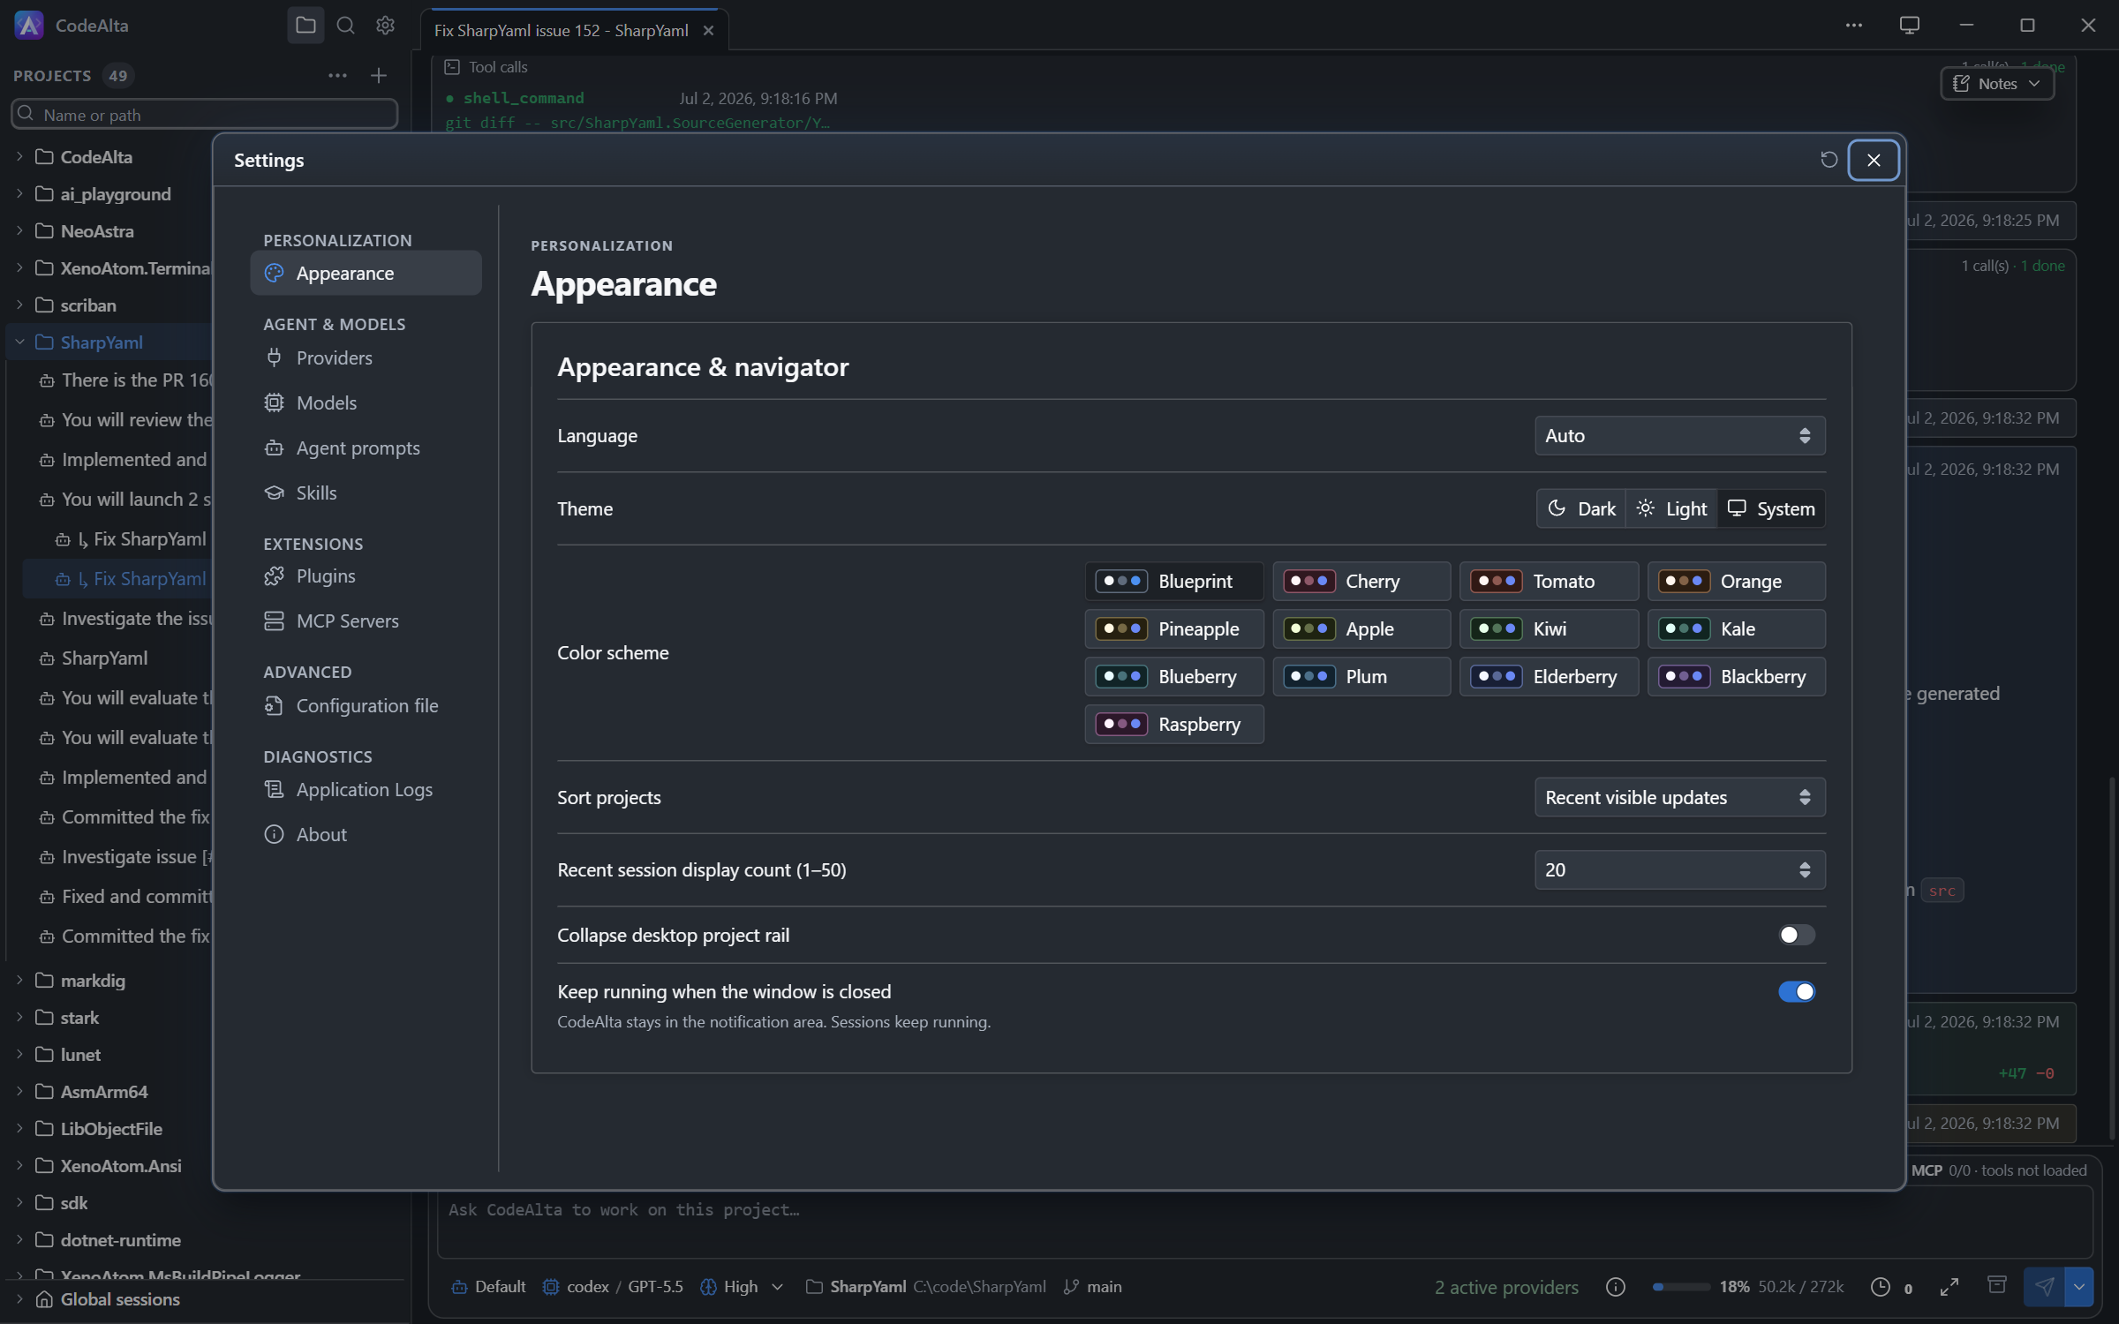Viewport: 2119px width, 1324px height.
Task: Click the Ask CodeAlta prompt input box
Action: coord(1264,1222)
